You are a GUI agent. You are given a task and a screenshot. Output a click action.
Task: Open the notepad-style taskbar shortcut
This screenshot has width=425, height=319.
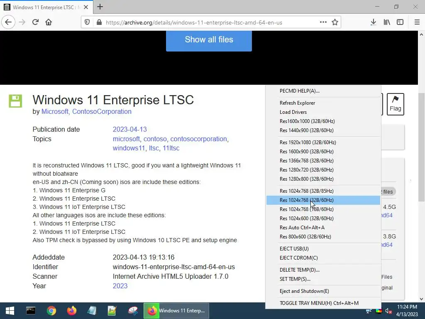tap(92, 311)
